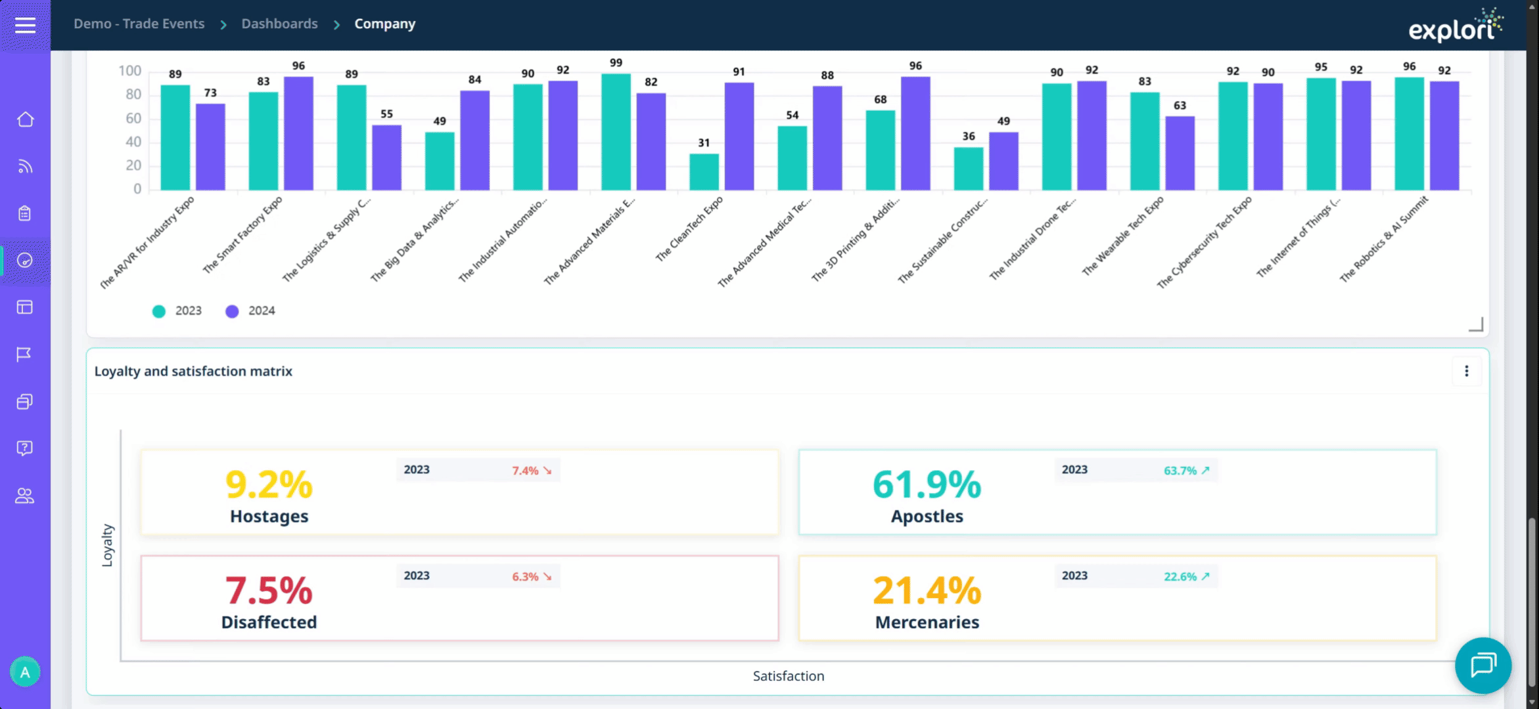Open the user avatar A menu
Image resolution: width=1539 pixels, height=709 pixels.
25,672
